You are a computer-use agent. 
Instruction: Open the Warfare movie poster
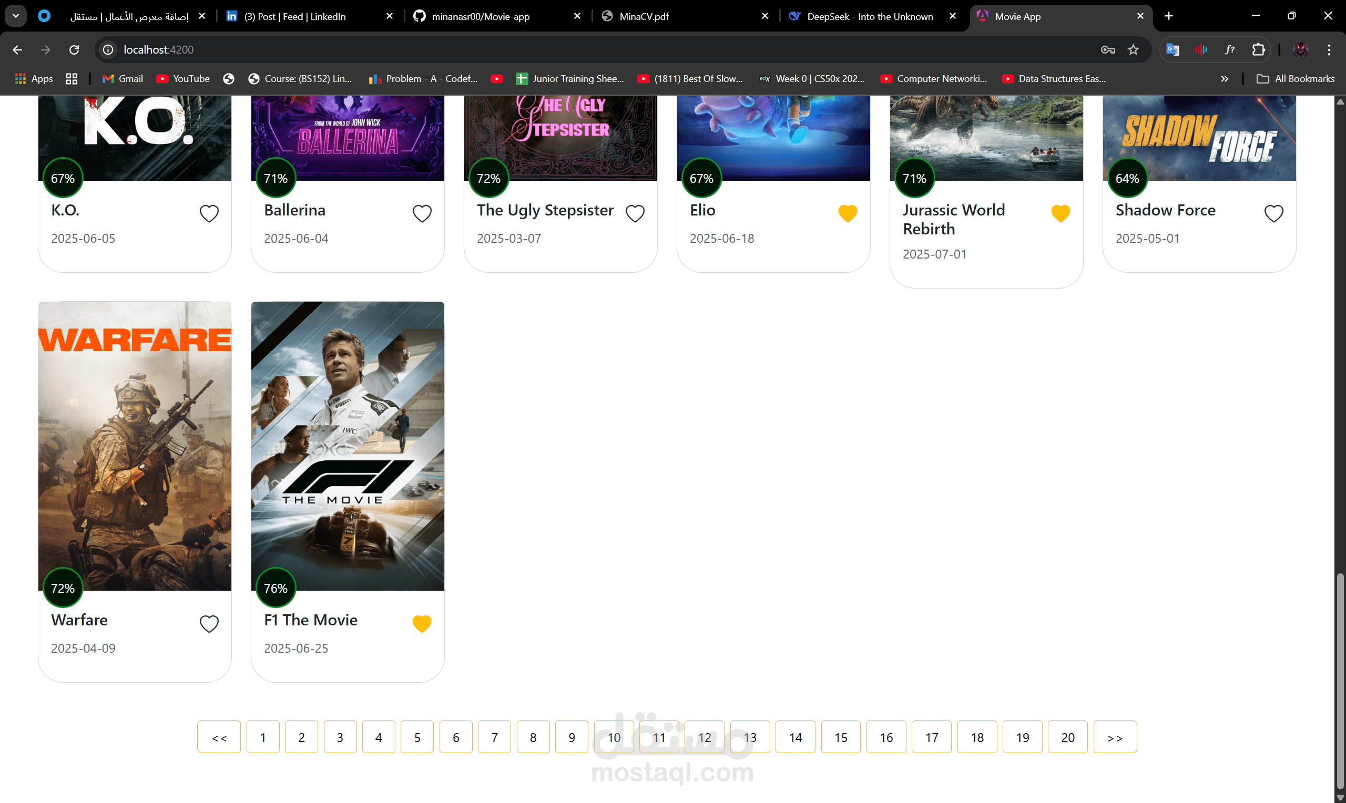tap(135, 446)
